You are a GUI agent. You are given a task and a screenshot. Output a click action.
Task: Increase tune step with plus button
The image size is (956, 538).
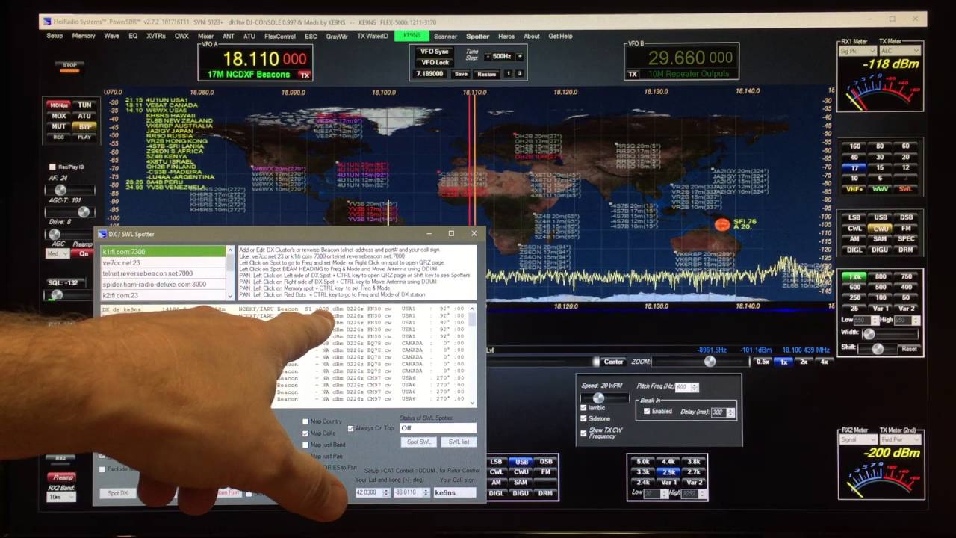pos(519,57)
